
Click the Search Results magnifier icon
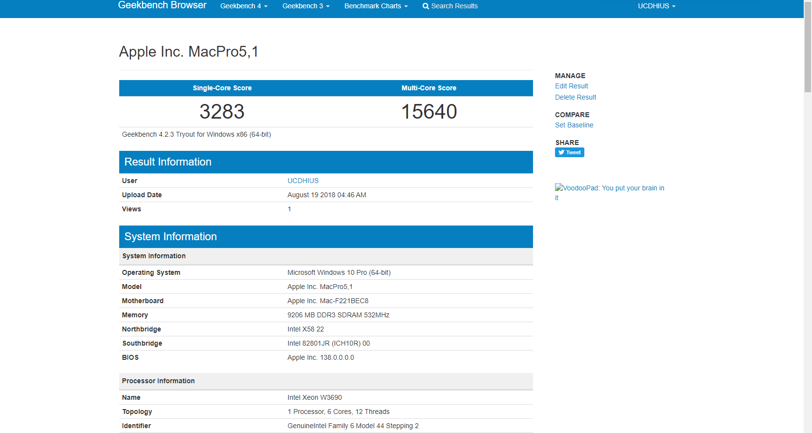point(426,6)
